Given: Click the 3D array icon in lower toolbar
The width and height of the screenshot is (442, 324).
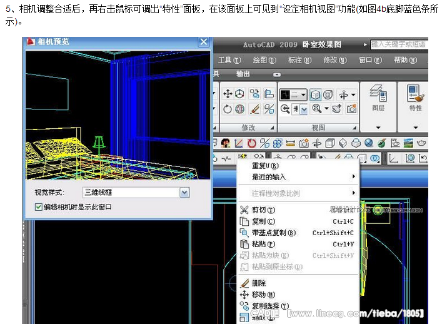Looking at the screenshot, I should [x=278, y=143].
